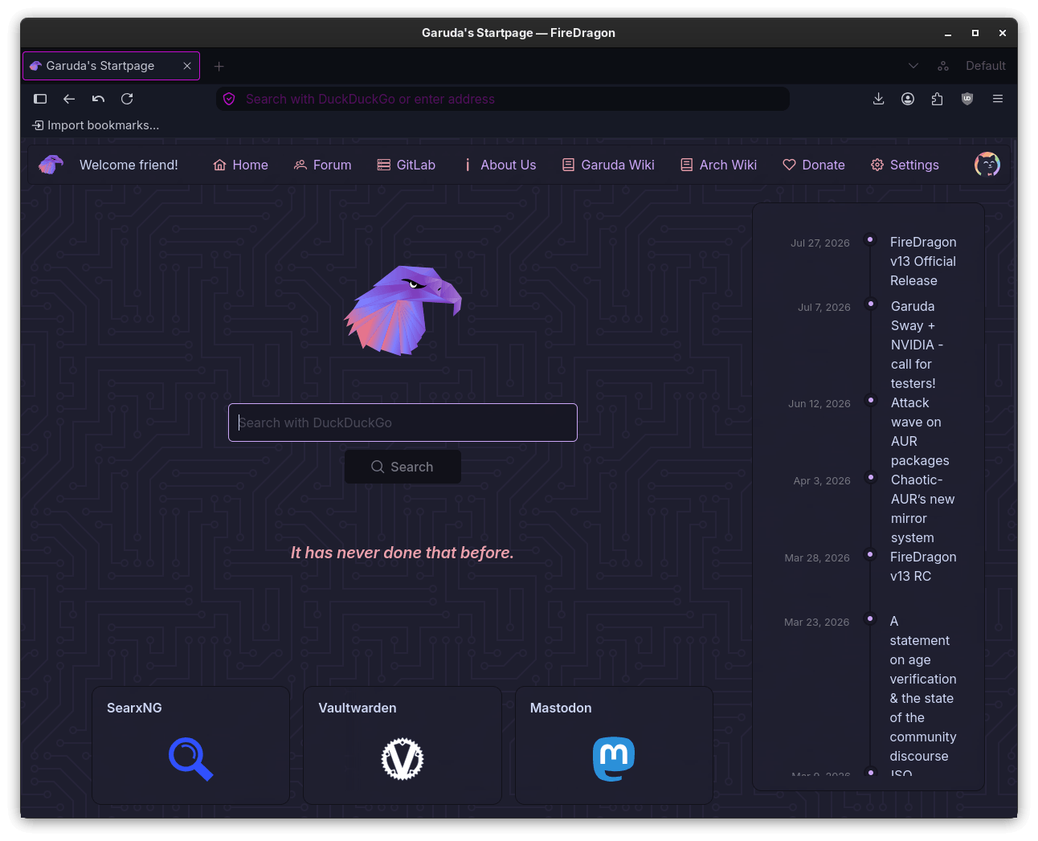Toggle the sidebar icon in toolbar
Screen dimensions: 1038x841
pos(40,99)
